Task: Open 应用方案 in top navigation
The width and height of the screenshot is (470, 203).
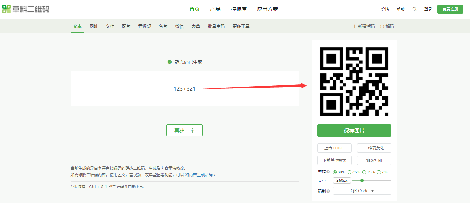Action: (x=268, y=9)
